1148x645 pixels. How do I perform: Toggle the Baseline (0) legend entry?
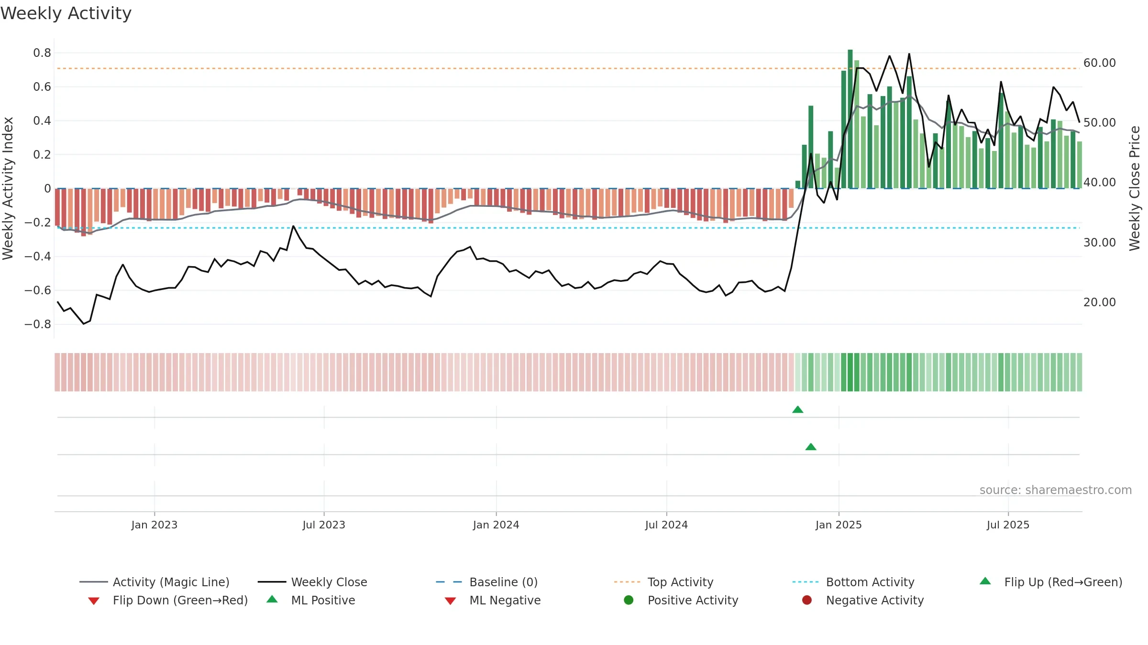pyautogui.click(x=487, y=582)
